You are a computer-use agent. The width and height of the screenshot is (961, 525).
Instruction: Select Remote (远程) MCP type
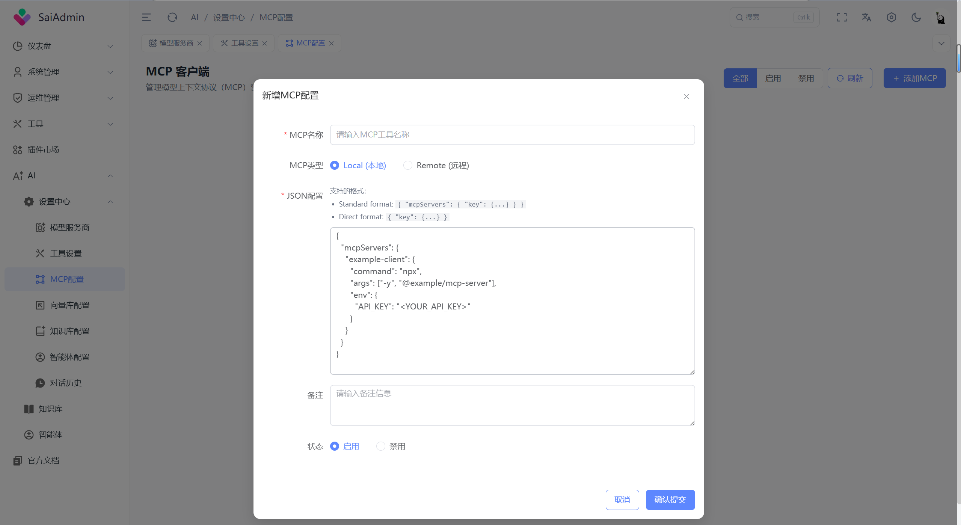[x=408, y=165]
